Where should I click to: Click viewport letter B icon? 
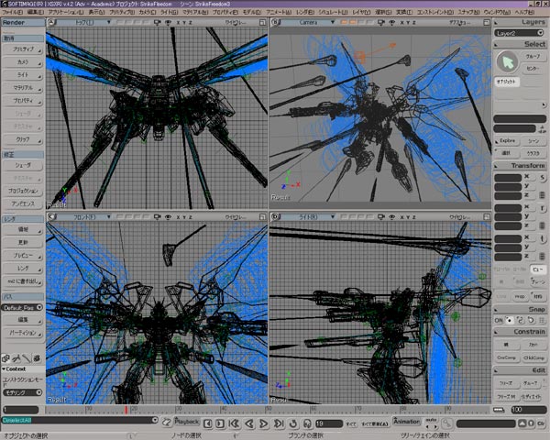pyautogui.click(x=276, y=22)
